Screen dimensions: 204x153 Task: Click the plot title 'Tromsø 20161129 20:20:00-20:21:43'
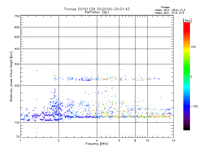[x=97, y=9]
